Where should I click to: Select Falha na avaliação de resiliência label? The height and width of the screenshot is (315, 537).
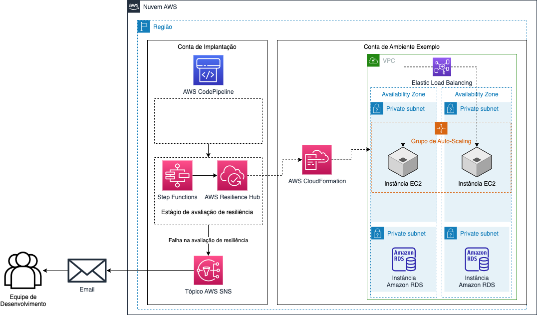(x=208, y=240)
